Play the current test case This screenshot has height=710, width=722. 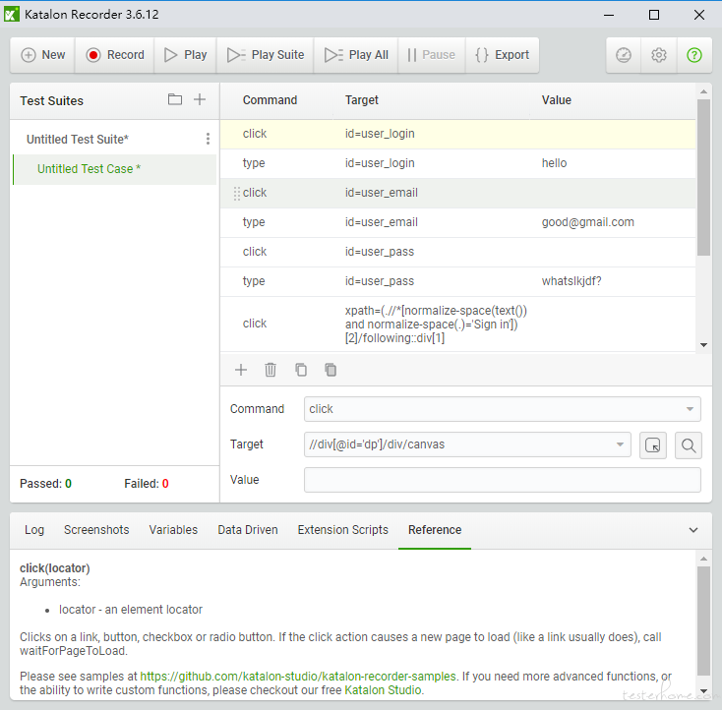(x=186, y=55)
